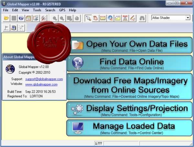Viewport: 194px width, 147px height.
Task: Click Display Settings/Projection button
Action: pos(129,110)
